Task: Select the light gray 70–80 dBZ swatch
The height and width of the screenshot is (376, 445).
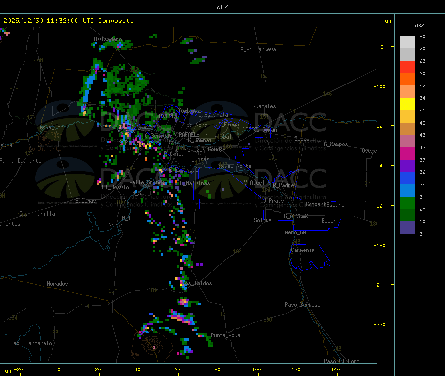Action: click(x=407, y=42)
